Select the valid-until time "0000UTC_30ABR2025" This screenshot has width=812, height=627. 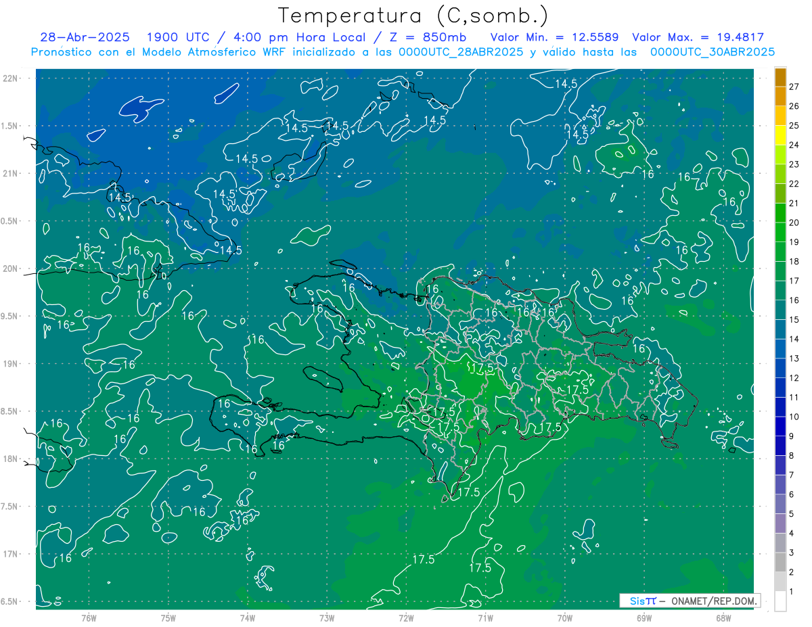pos(713,52)
